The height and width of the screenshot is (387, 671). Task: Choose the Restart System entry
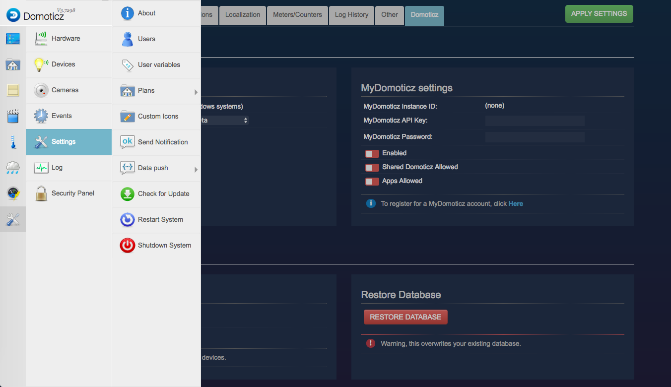point(156,220)
